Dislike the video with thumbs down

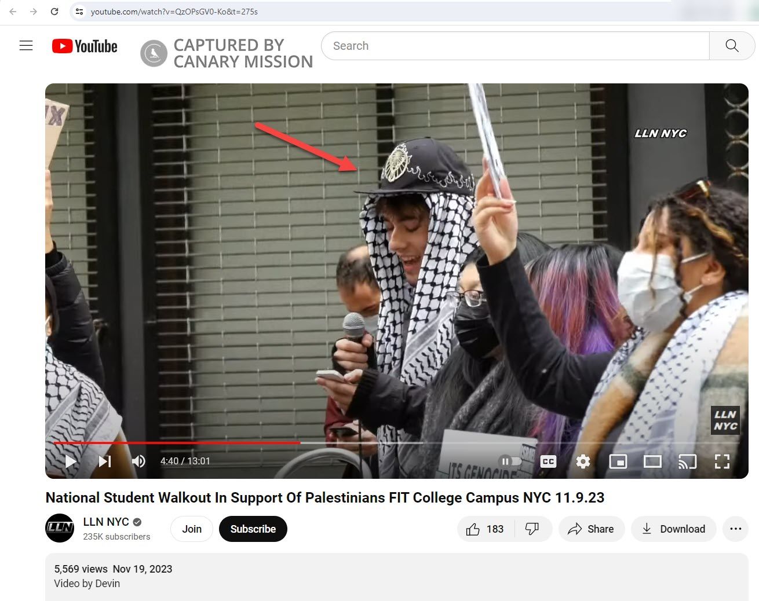click(532, 529)
